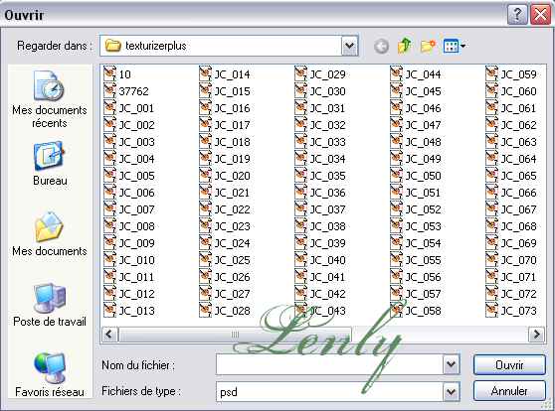Select the JC_001 file
555x411 pixels.
[129, 108]
